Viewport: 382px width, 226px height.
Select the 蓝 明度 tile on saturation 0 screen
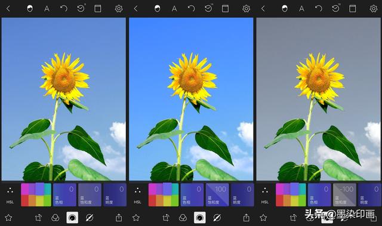[x=115, y=195]
